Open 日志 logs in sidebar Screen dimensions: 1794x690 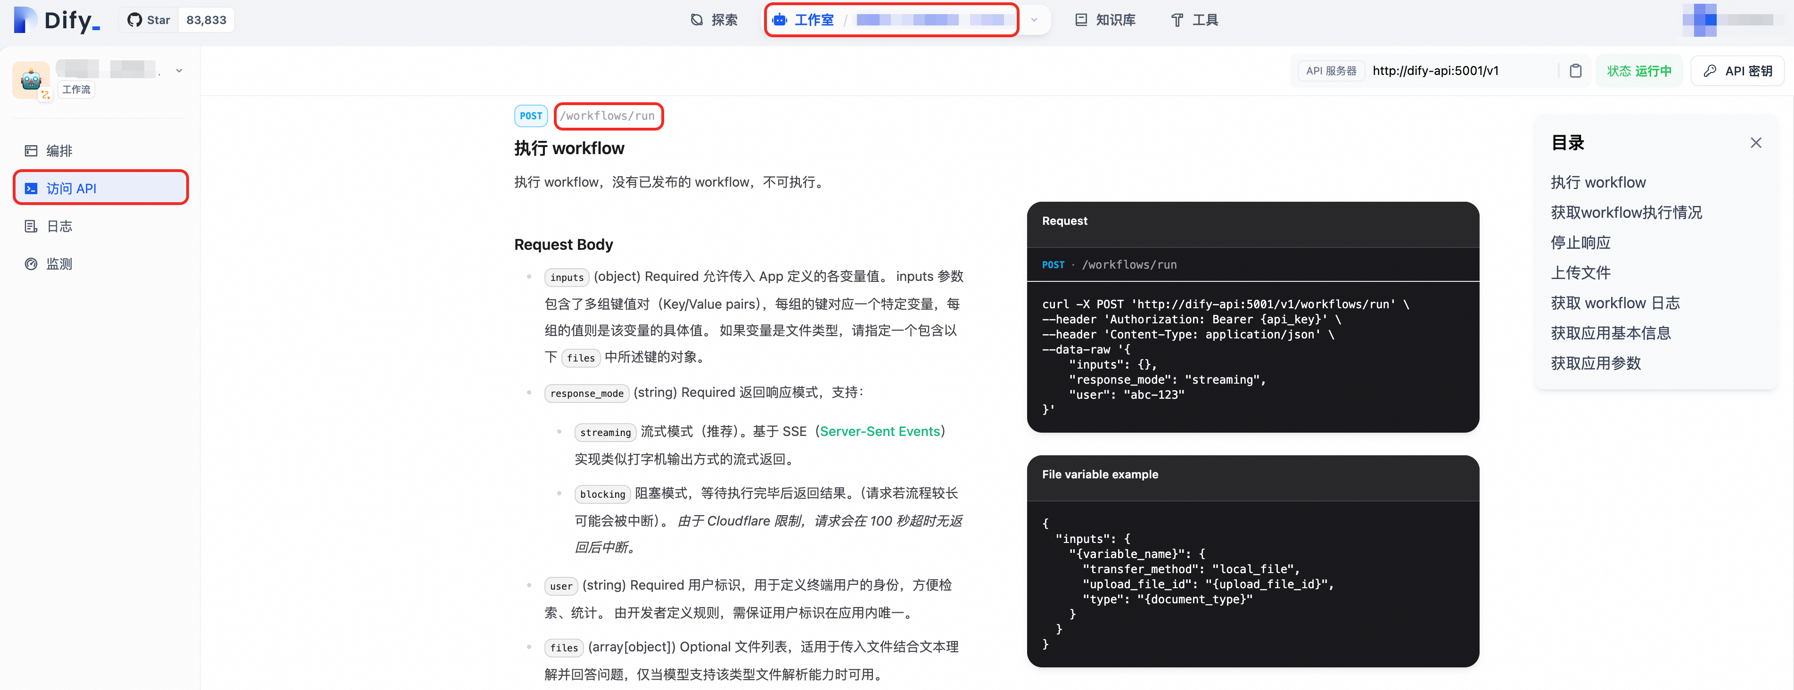click(x=59, y=226)
